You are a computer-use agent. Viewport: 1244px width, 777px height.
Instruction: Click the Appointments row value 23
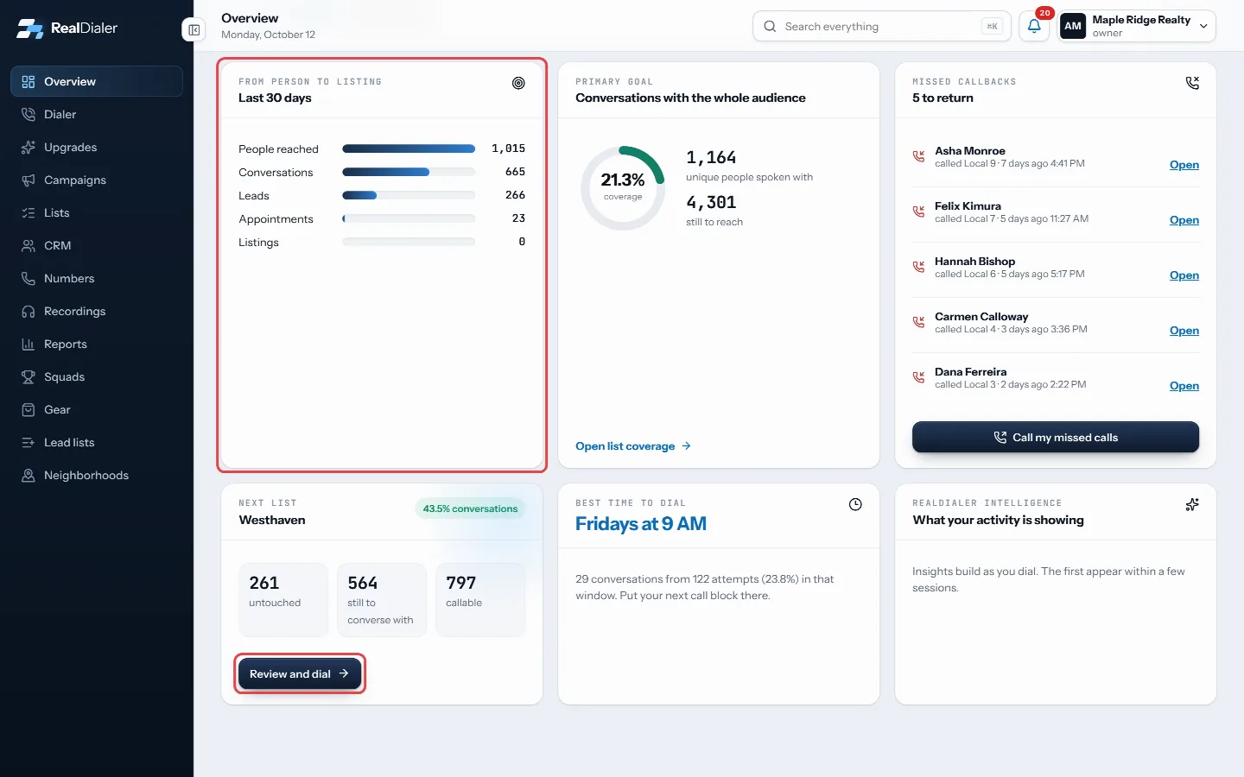tap(518, 218)
